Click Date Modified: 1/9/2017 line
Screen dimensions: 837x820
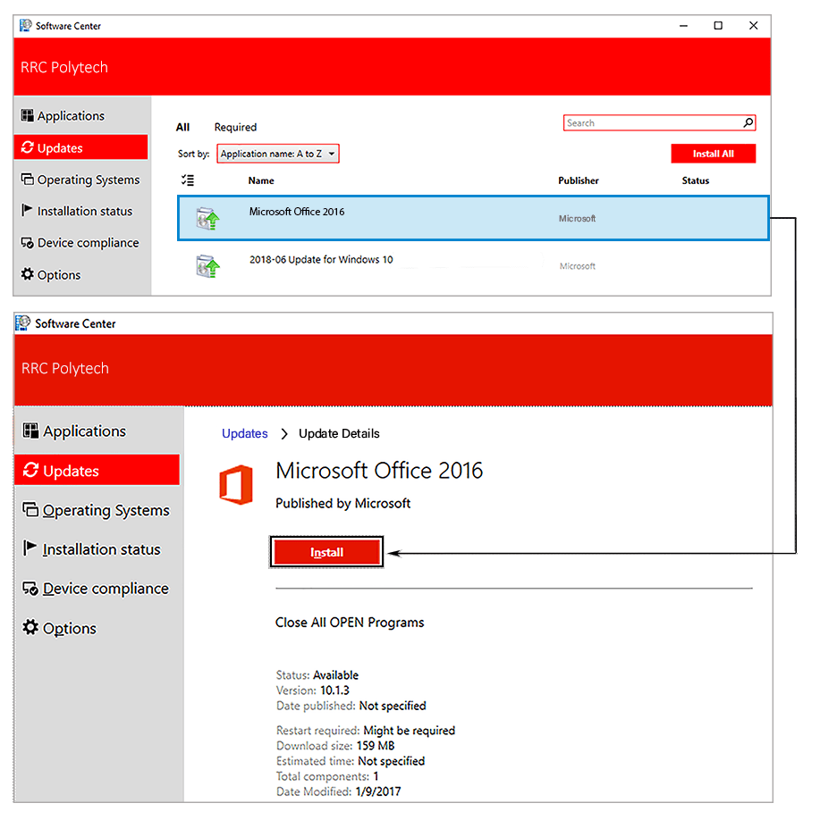pos(338,791)
